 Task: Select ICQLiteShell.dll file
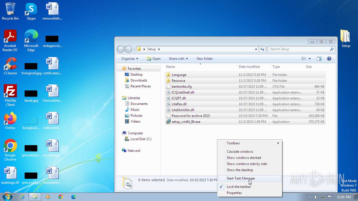183,92
